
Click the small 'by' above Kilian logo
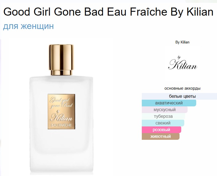click(179, 57)
